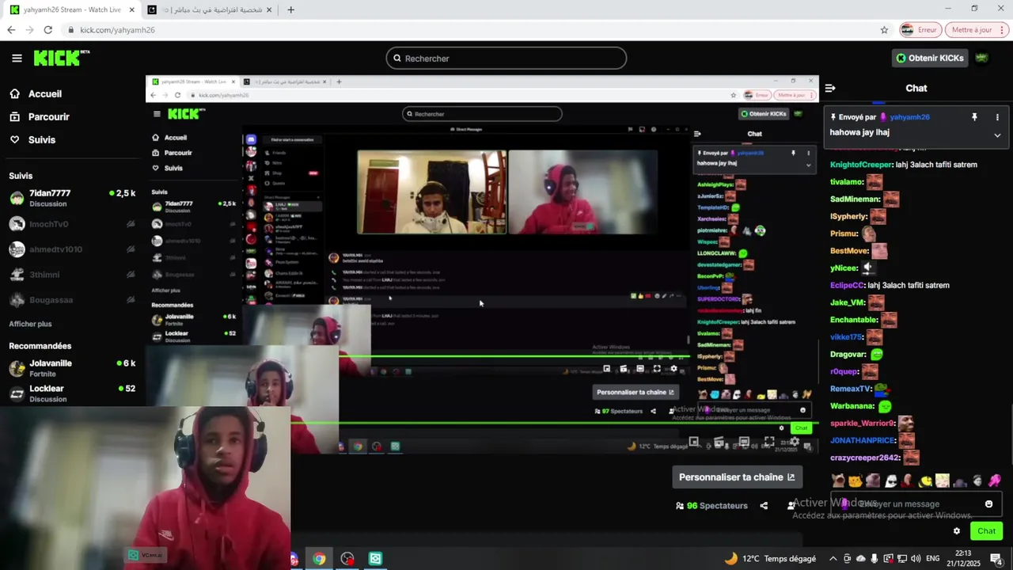Unpin the pinned message with the pin icon
The height and width of the screenshot is (570, 1013).
pyautogui.click(x=974, y=117)
